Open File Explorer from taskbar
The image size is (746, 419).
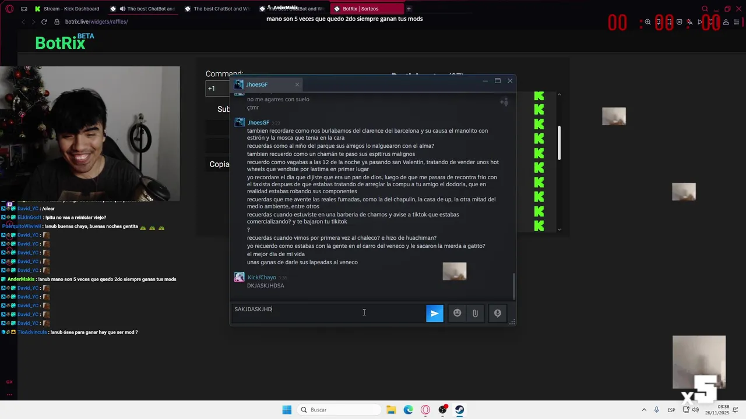[x=391, y=410]
